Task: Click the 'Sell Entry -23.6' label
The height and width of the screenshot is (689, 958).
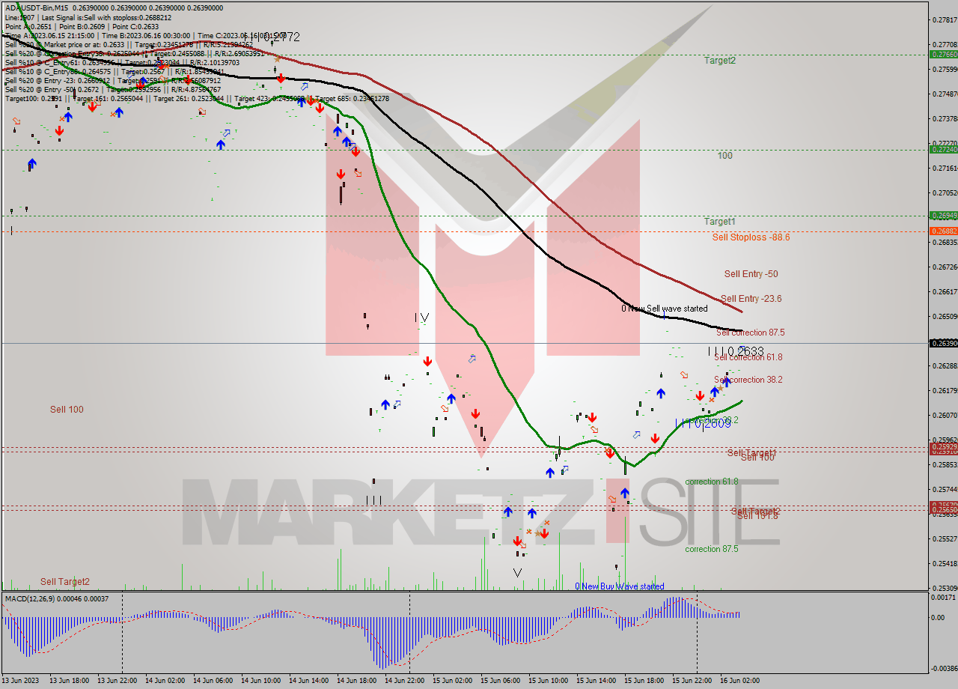Action: 751,299
